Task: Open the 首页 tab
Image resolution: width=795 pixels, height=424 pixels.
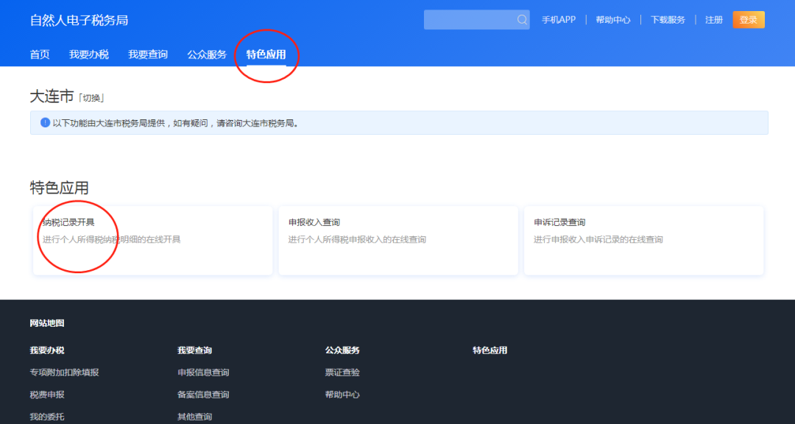Action: [x=40, y=54]
